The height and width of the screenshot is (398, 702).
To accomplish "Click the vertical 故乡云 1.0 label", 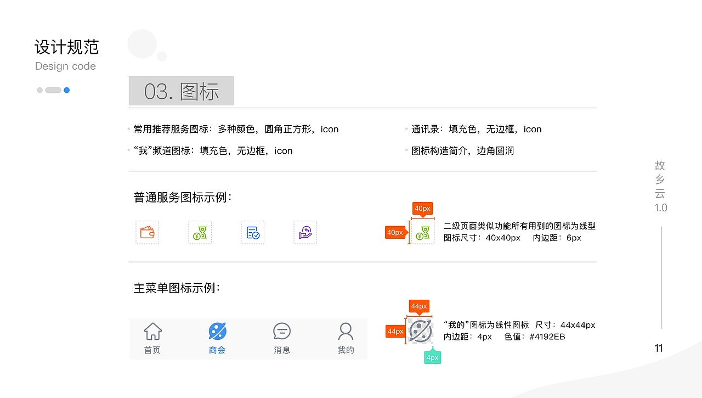I will pyautogui.click(x=660, y=187).
